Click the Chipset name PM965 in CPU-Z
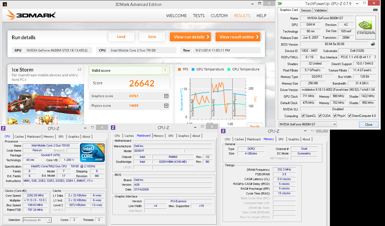Screen dimensions: 385x226 [173, 157]
